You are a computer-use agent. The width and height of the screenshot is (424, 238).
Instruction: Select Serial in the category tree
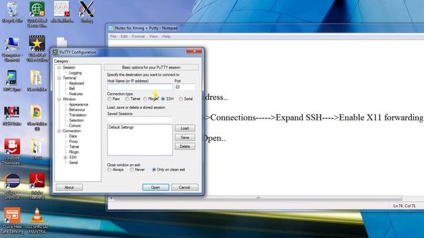(x=74, y=163)
